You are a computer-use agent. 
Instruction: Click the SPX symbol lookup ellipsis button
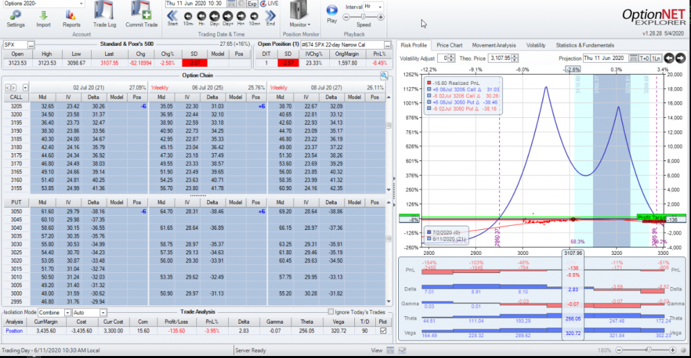[30, 45]
